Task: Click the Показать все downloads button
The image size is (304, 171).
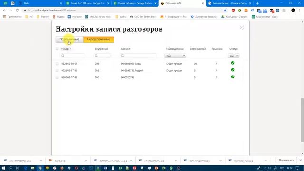Action: (286, 160)
